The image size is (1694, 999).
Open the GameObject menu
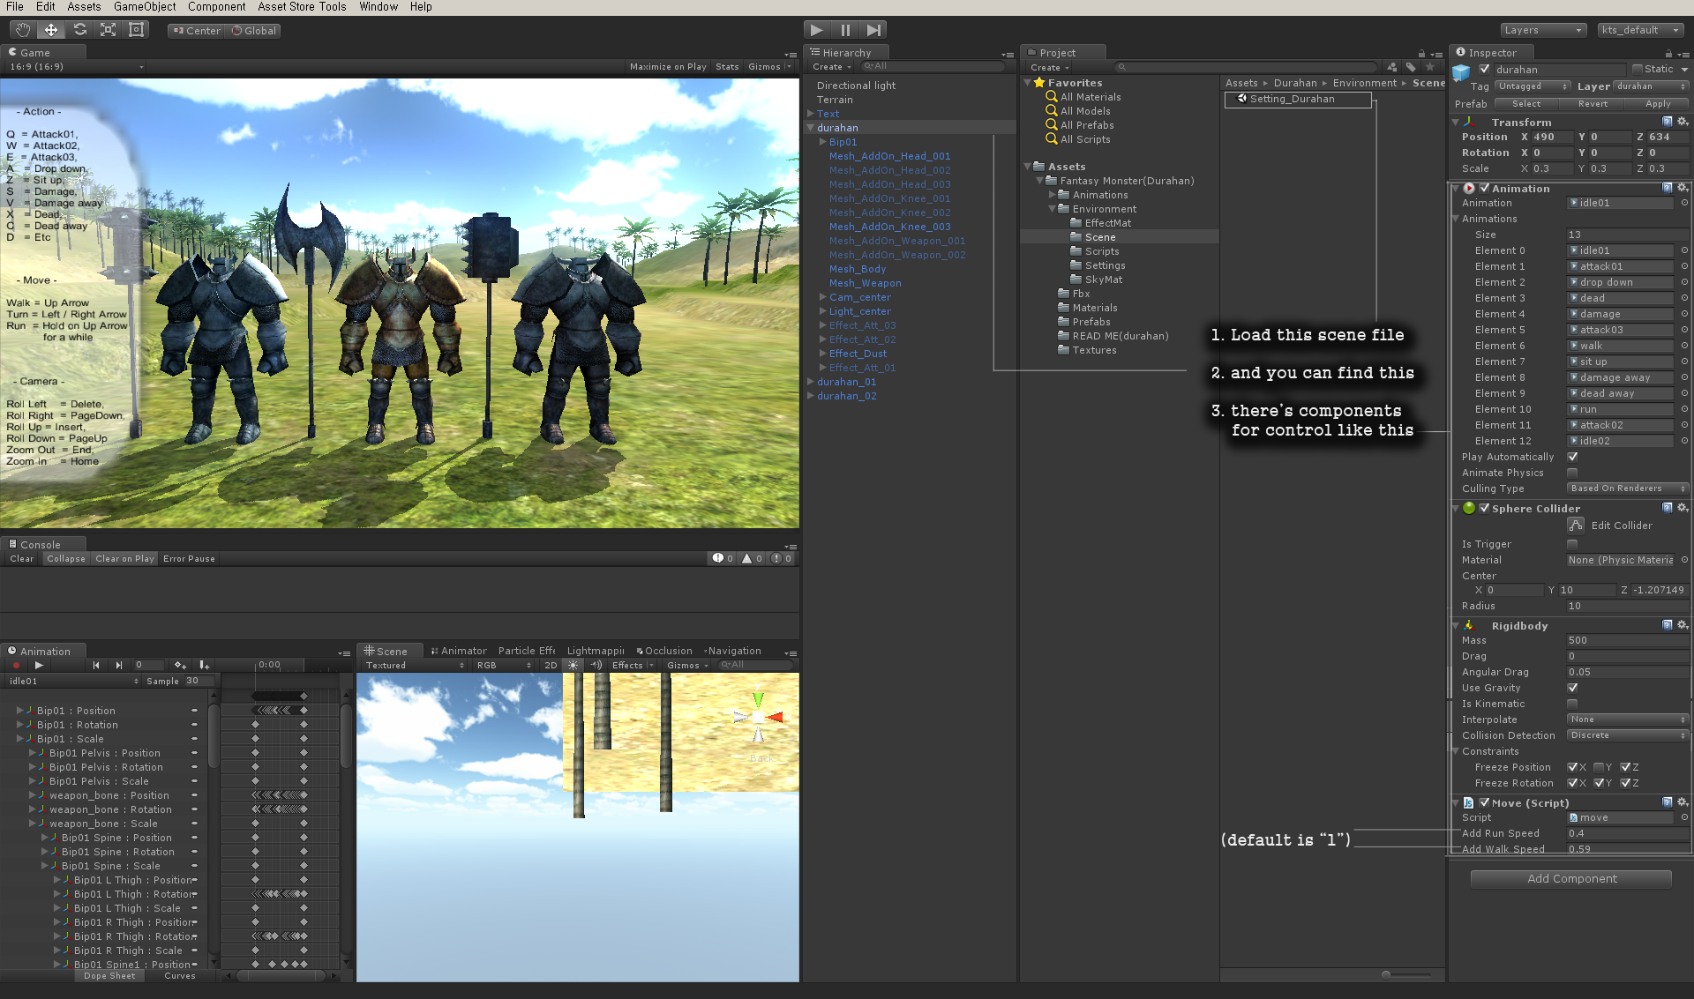pos(145,7)
